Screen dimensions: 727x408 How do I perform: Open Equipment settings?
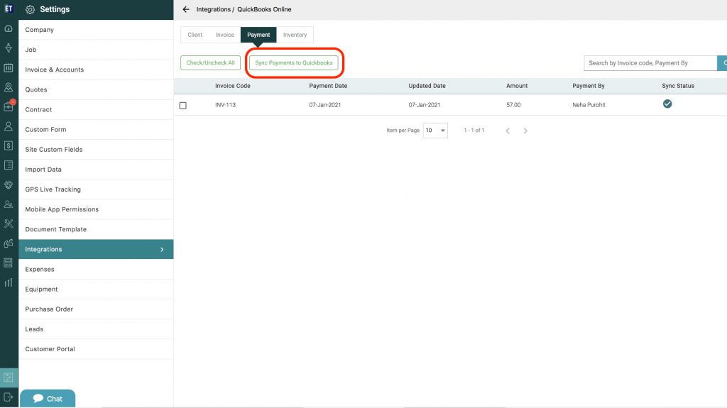click(x=96, y=289)
